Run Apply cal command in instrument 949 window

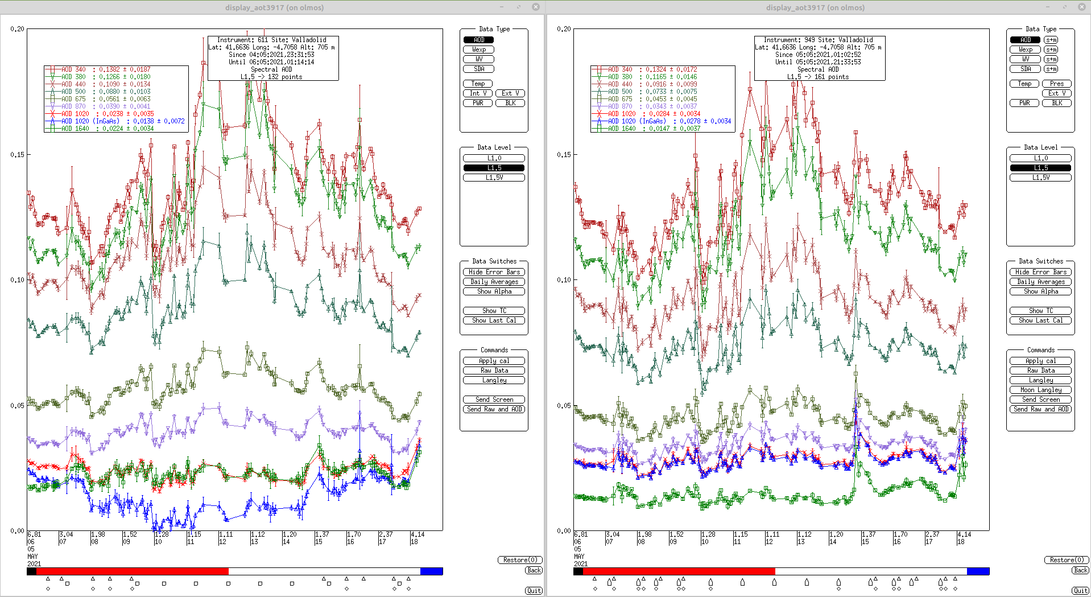[x=1041, y=361]
